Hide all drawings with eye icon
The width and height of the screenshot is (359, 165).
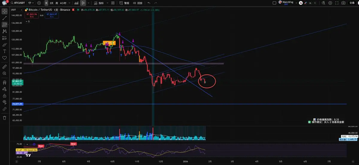[4, 102]
